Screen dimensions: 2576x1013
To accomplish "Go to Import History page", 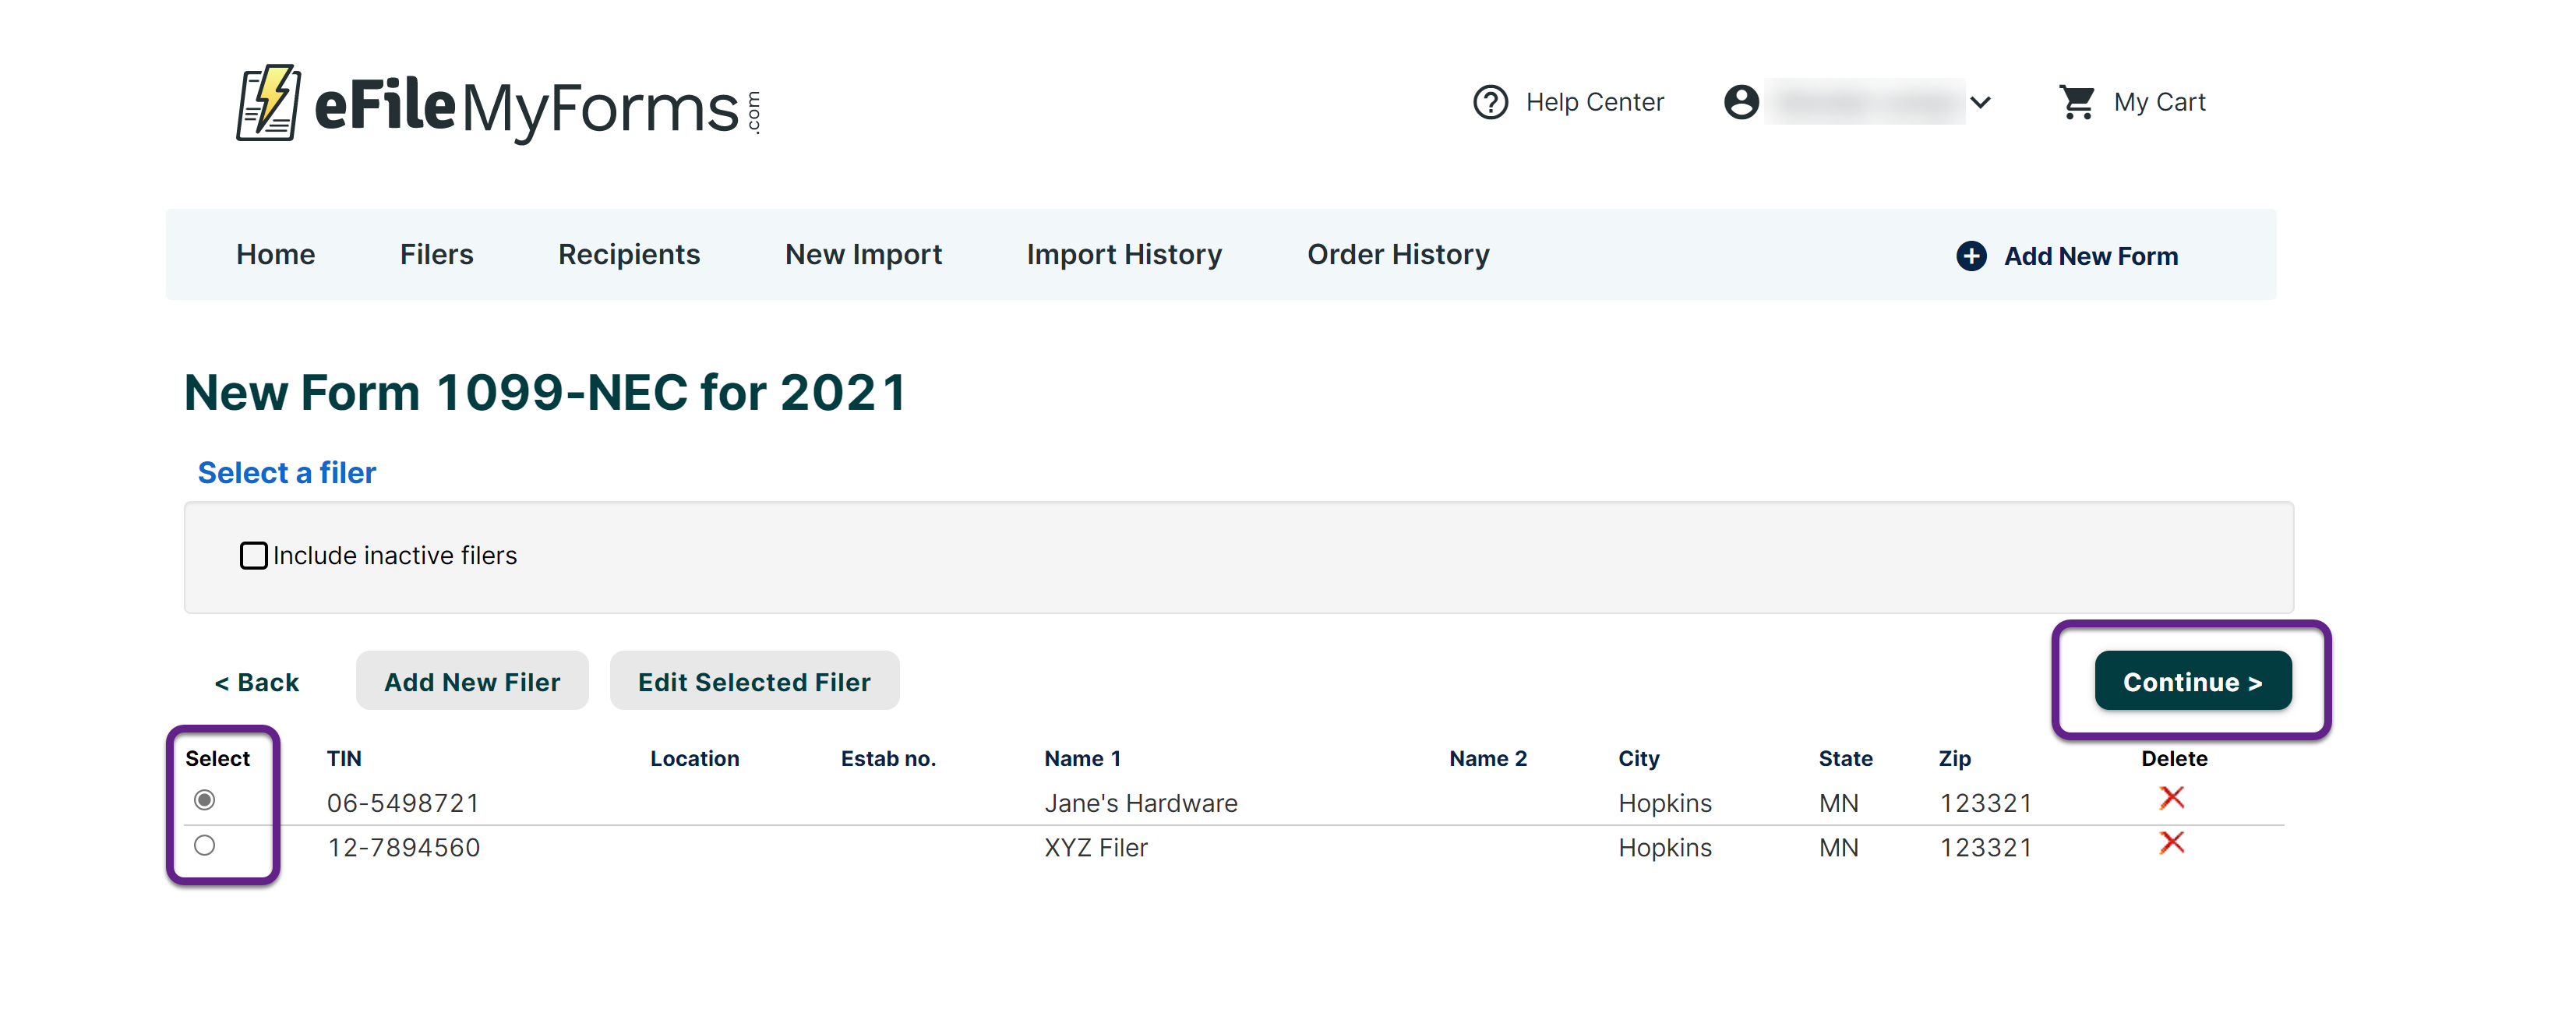I will pyautogui.click(x=1124, y=255).
